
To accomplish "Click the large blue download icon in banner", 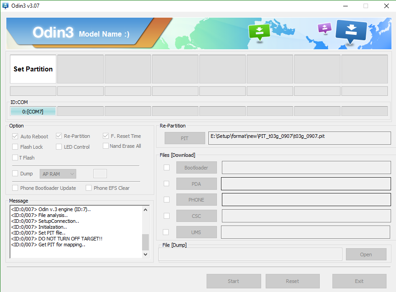I will pos(351,31).
